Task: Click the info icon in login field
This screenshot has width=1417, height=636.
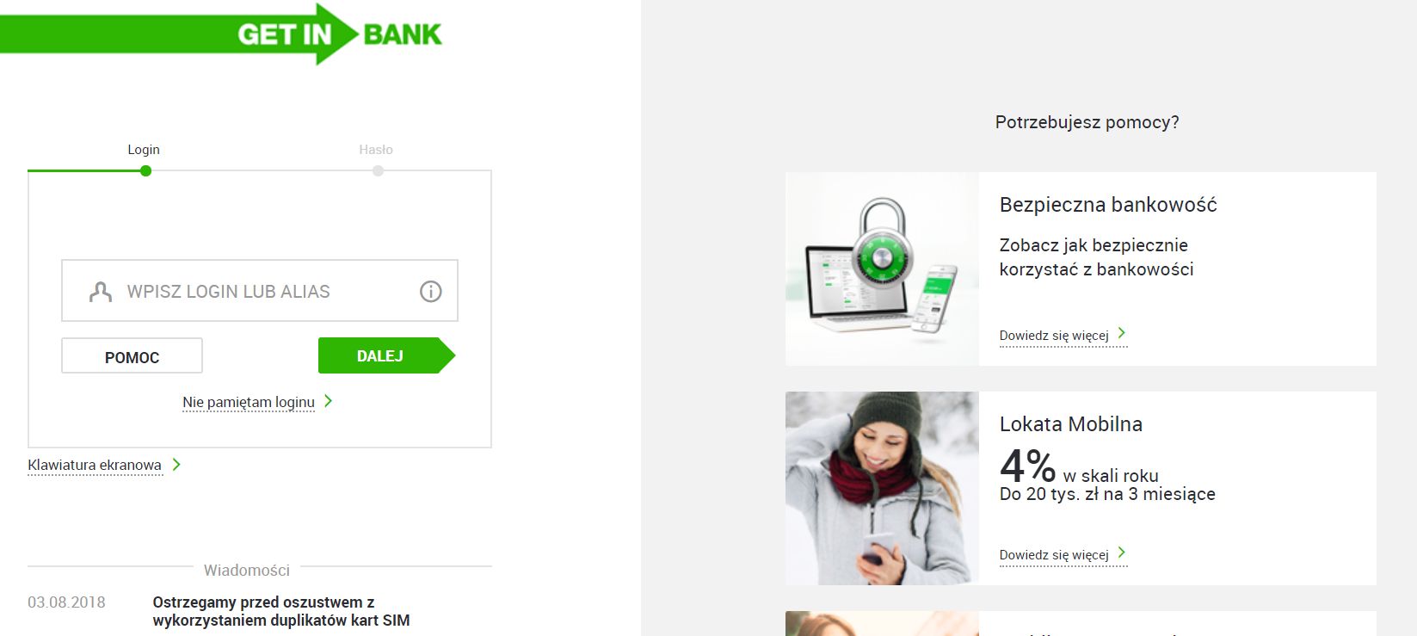Action: (x=430, y=292)
